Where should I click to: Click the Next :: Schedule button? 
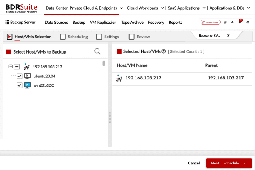click(x=229, y=163)
